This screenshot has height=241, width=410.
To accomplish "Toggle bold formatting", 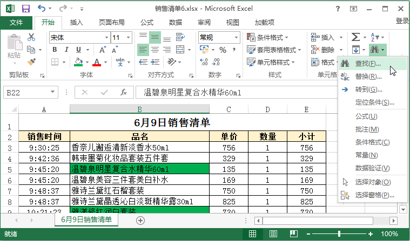I will pyautogui.click(x=55, y=50).
